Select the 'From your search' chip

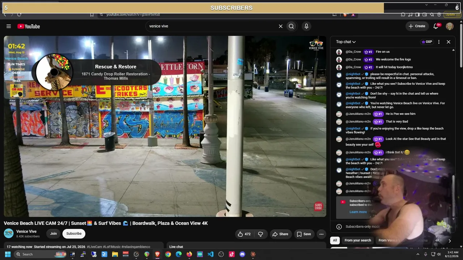click(x=358, y=240)
